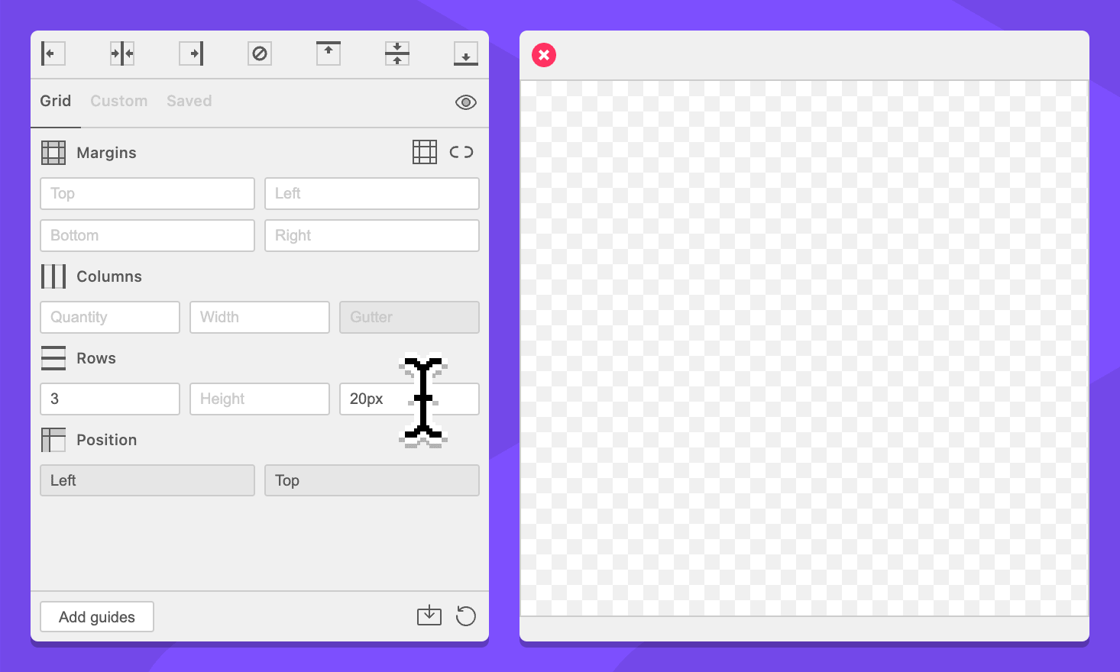Switch to the Saved tab

pyautogui.click(x=189, y=101)
